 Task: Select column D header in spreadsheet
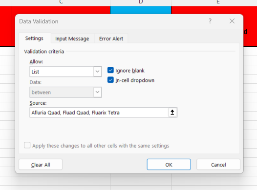(x=141, y=2)
